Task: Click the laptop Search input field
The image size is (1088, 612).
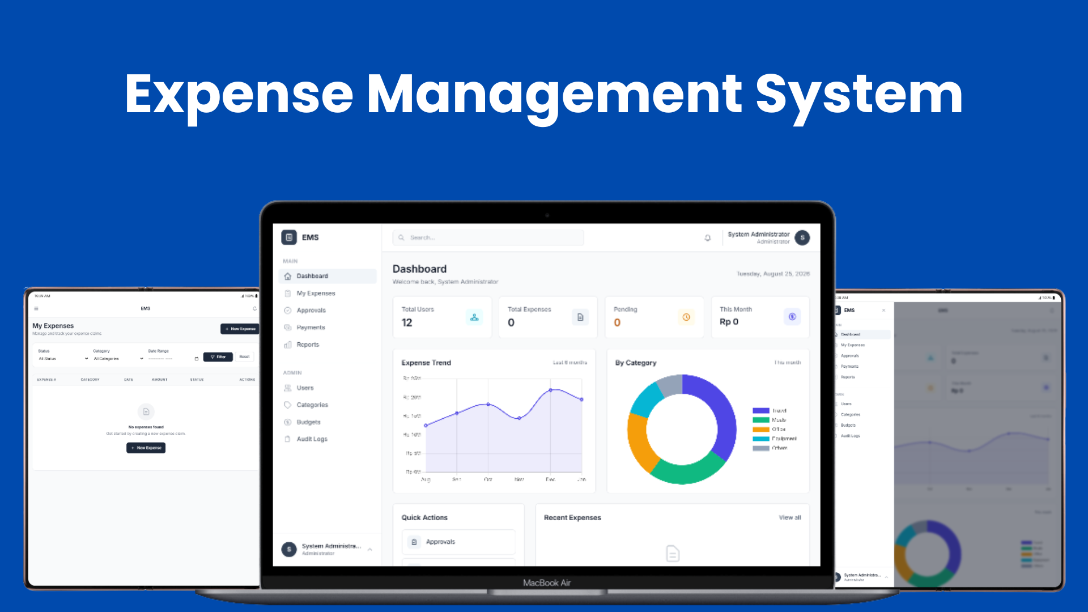Action: pos(488,238)
